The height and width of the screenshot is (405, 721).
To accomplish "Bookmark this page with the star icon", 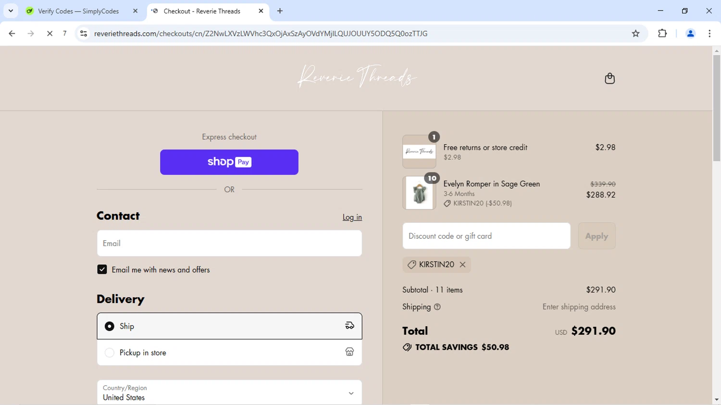I will [x=635, y=34].
